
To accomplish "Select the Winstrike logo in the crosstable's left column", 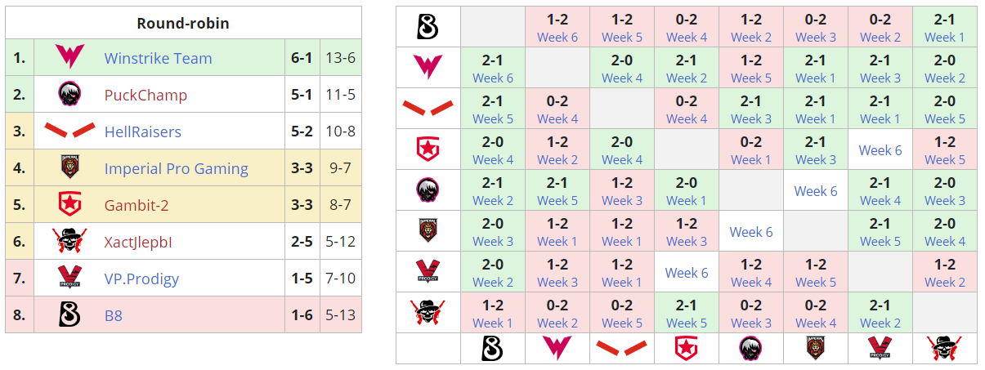I will pos(428,67).
